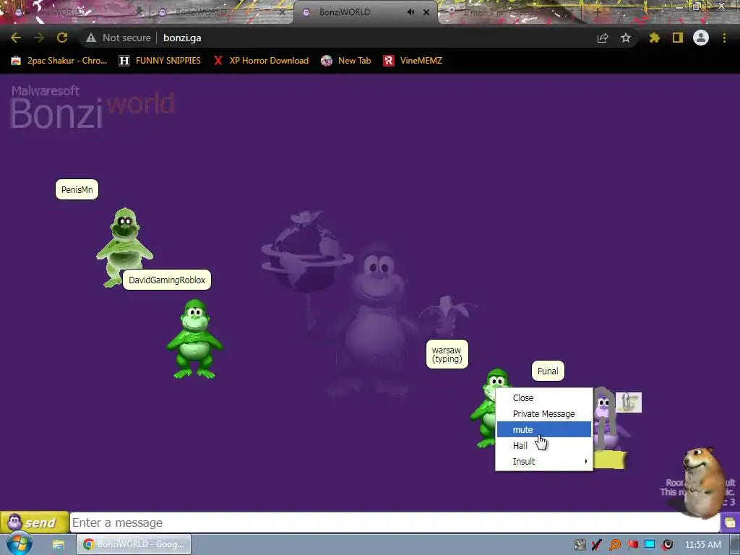Switch to the second BonziWORLD tab
This screenshot has width=740, height=555.
[222, 12]
